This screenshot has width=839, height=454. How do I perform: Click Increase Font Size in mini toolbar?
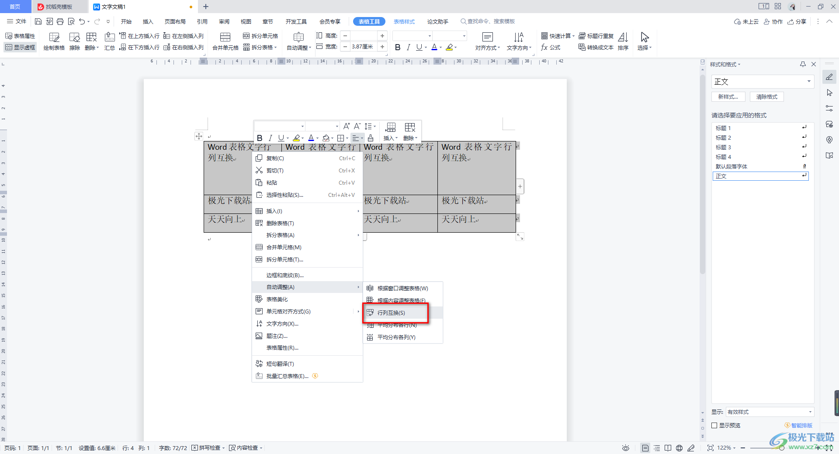(347, 126)
